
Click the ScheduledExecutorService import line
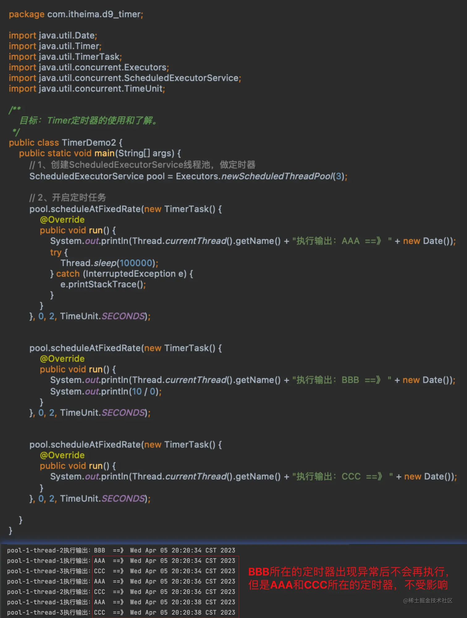(x=125, y=78)
